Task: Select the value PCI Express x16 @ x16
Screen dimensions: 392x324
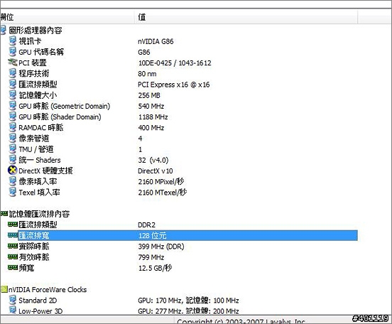Action: coord(174,85)
